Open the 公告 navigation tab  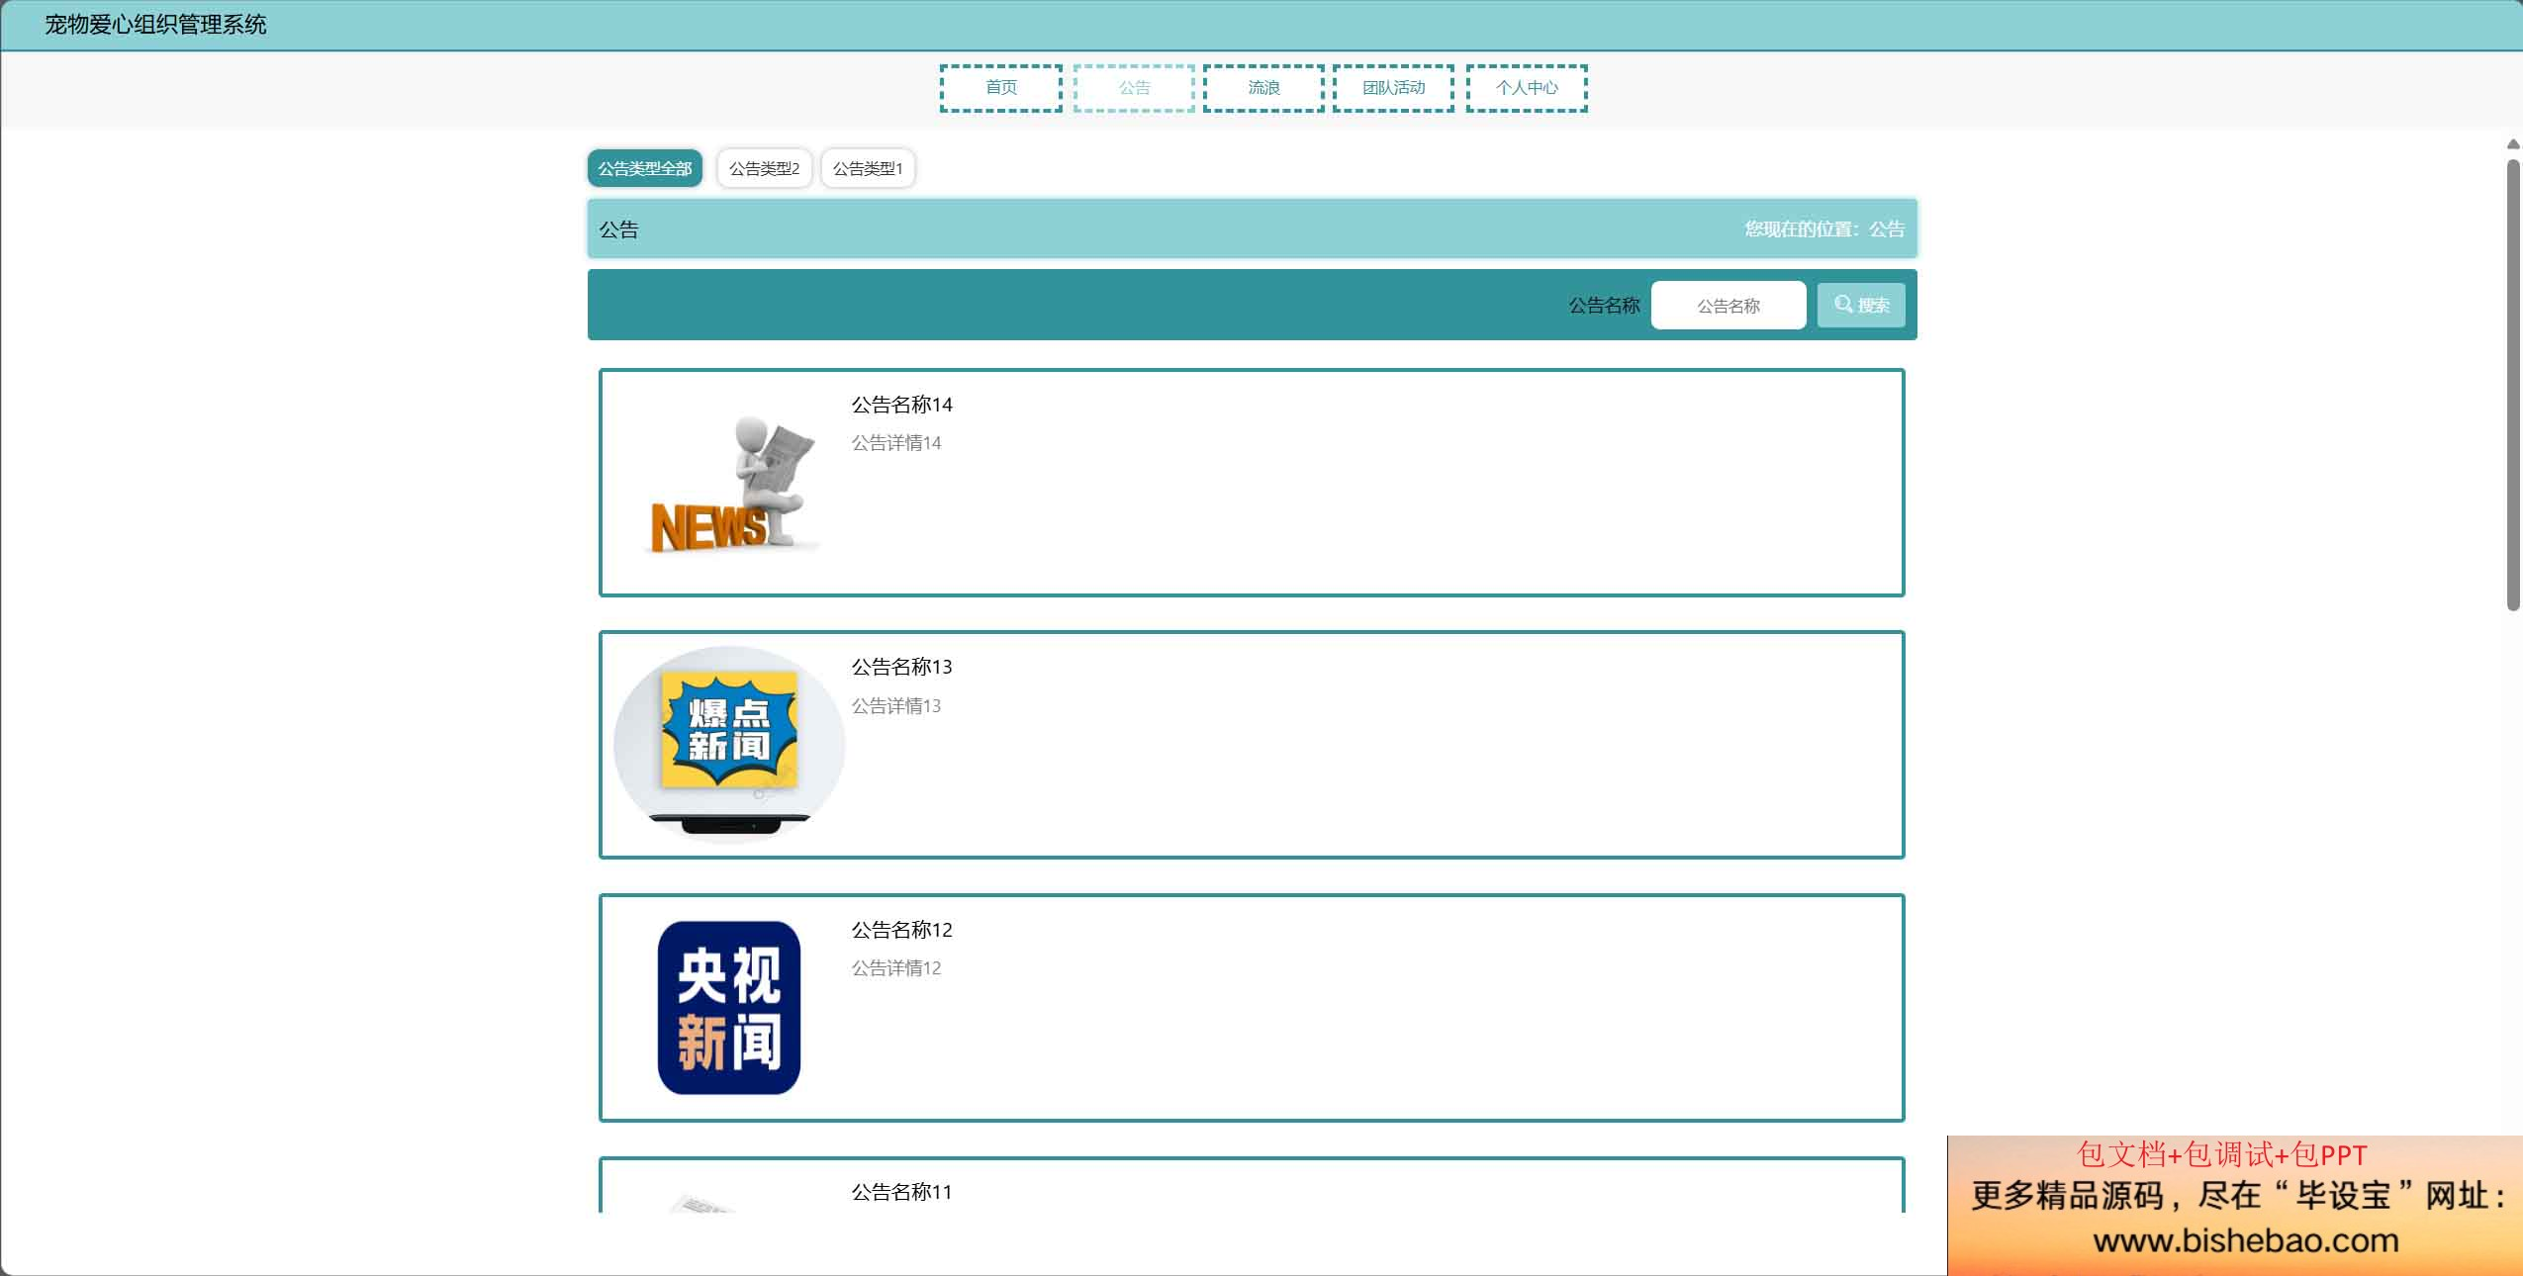(x=1134, y=88)
